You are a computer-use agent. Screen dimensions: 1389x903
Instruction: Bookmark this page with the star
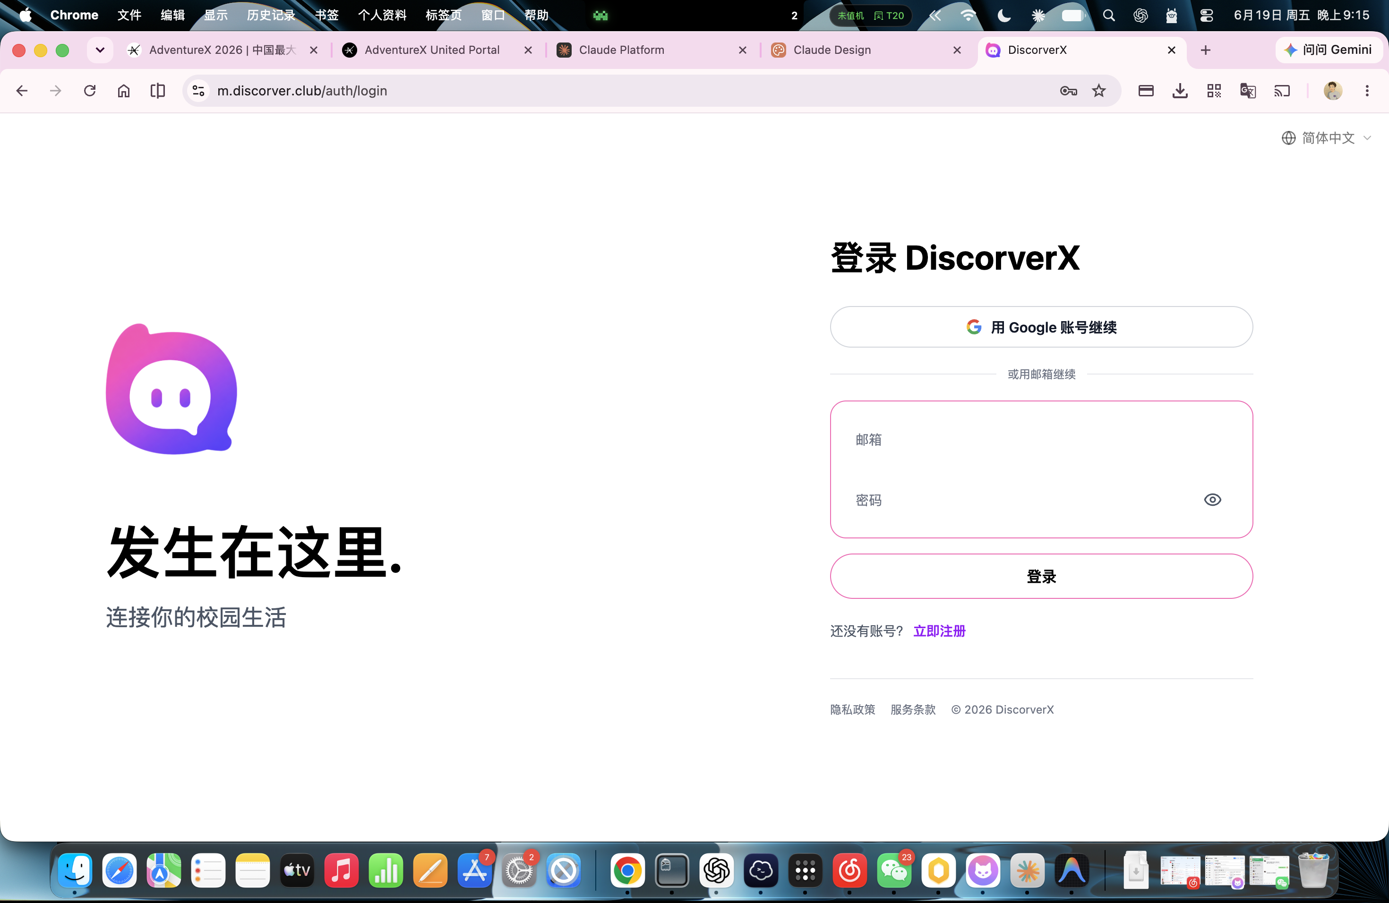coord(1099,91)
